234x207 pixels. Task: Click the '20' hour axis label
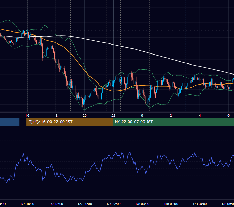[85, 116]
